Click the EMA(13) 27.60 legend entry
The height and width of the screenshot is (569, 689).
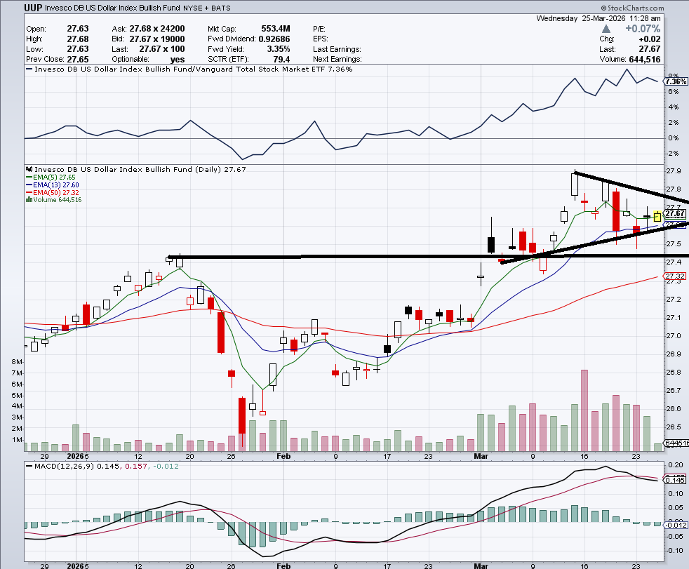(53, 185)
